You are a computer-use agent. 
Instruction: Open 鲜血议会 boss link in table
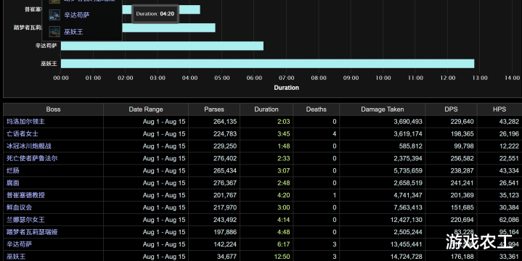20,208
